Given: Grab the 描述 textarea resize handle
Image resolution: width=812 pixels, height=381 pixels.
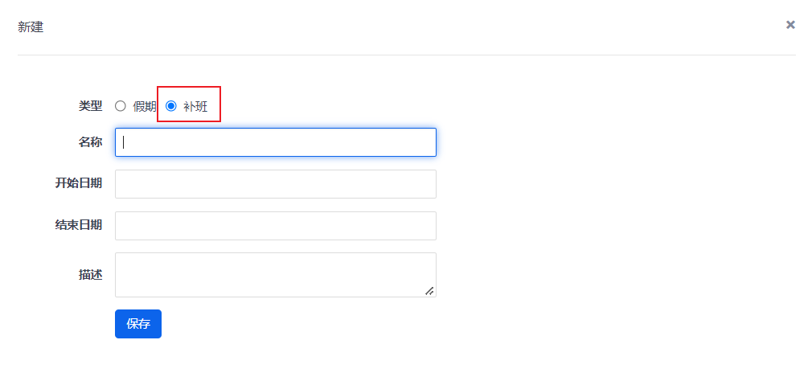Looking at the screenshot, I should (430, 291).
